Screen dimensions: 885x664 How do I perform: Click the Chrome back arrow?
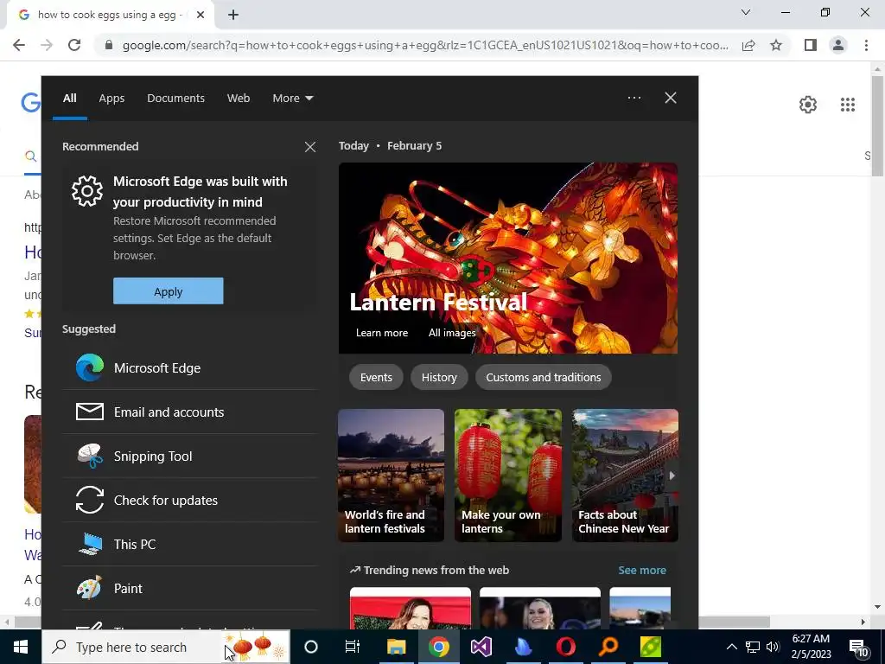click(19, 45)
